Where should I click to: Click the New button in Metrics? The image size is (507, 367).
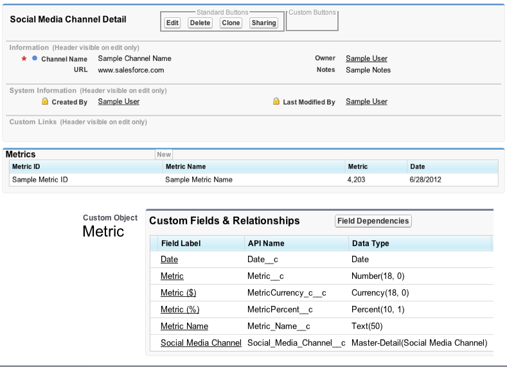pyautogui.click(x=164, y=154)
